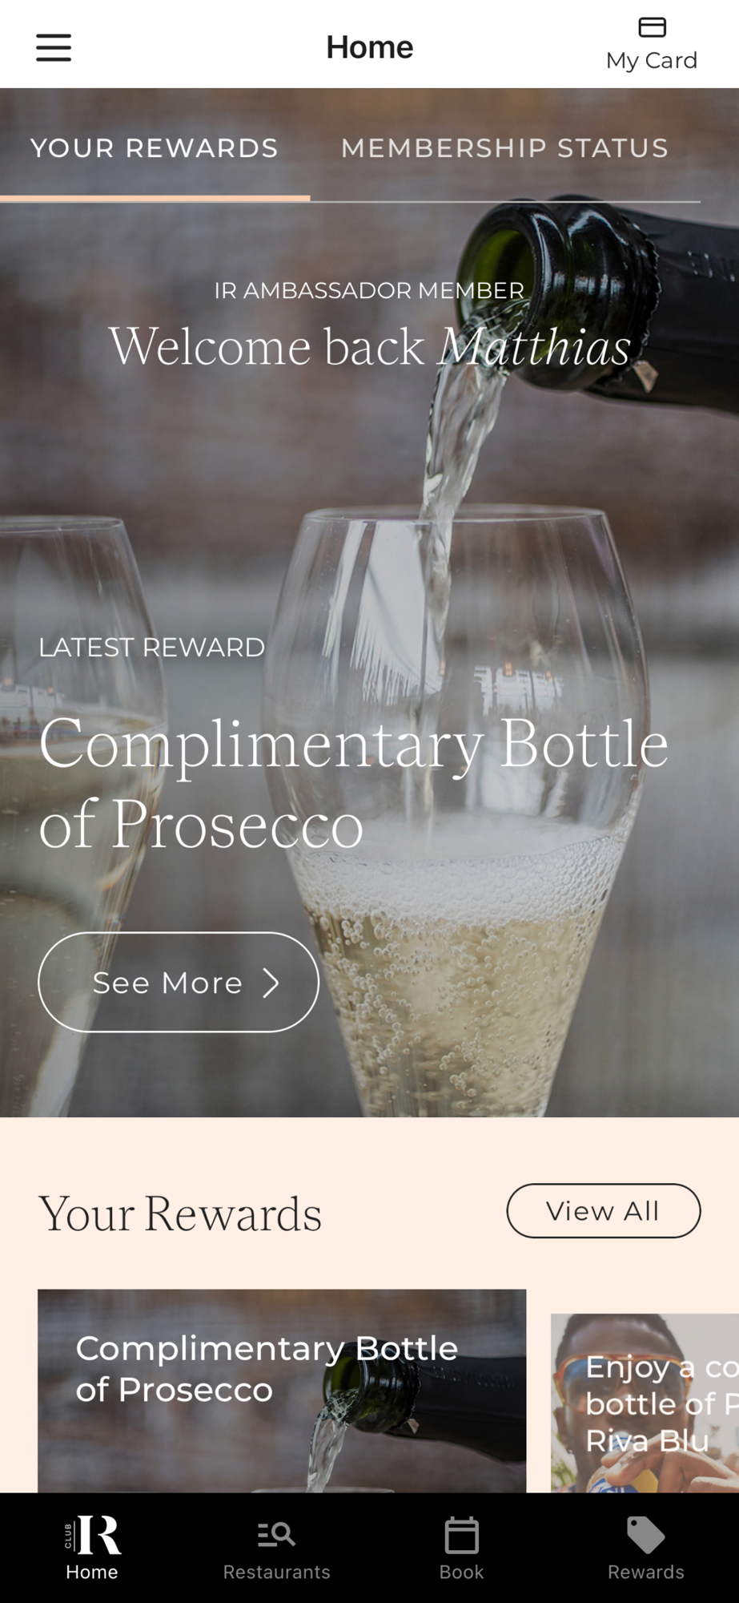Tap the Welcome back Matthias greeting

[369, 347]
